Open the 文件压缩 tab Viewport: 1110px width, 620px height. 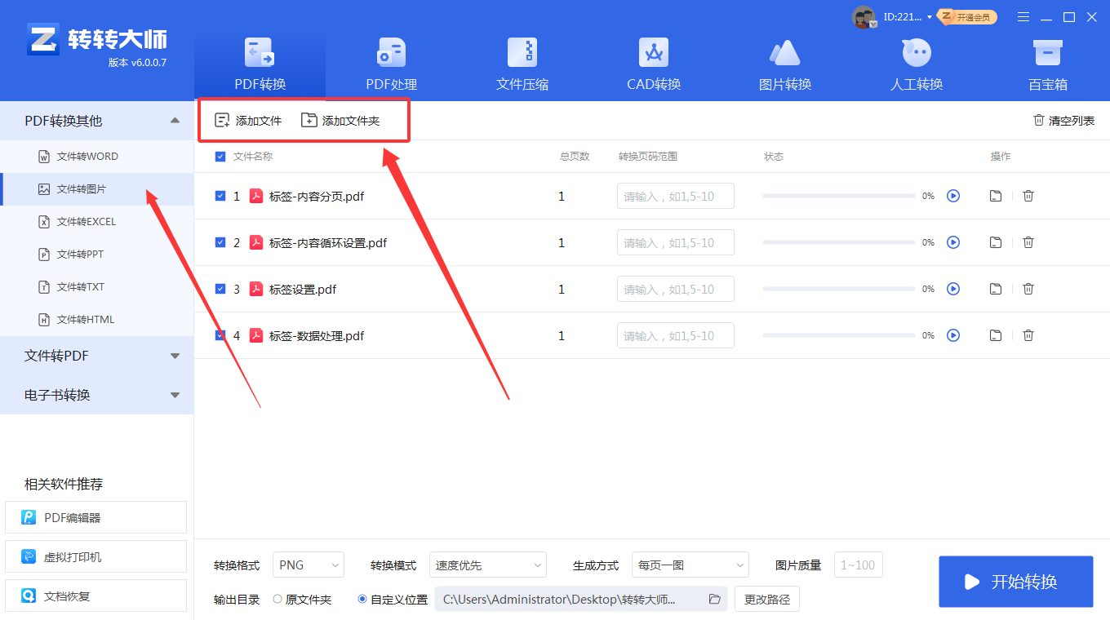pyautogui.click(x=522, y=64)
